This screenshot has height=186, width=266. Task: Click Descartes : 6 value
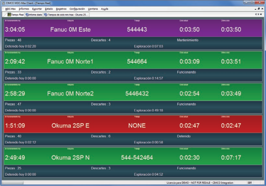(x=101, y=136)
